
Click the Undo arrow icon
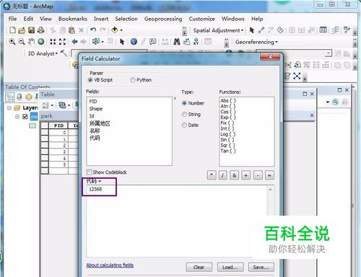93,30
